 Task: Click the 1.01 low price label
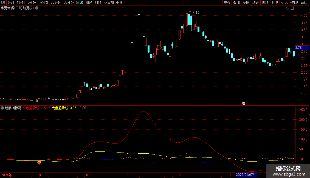(36, 101)
